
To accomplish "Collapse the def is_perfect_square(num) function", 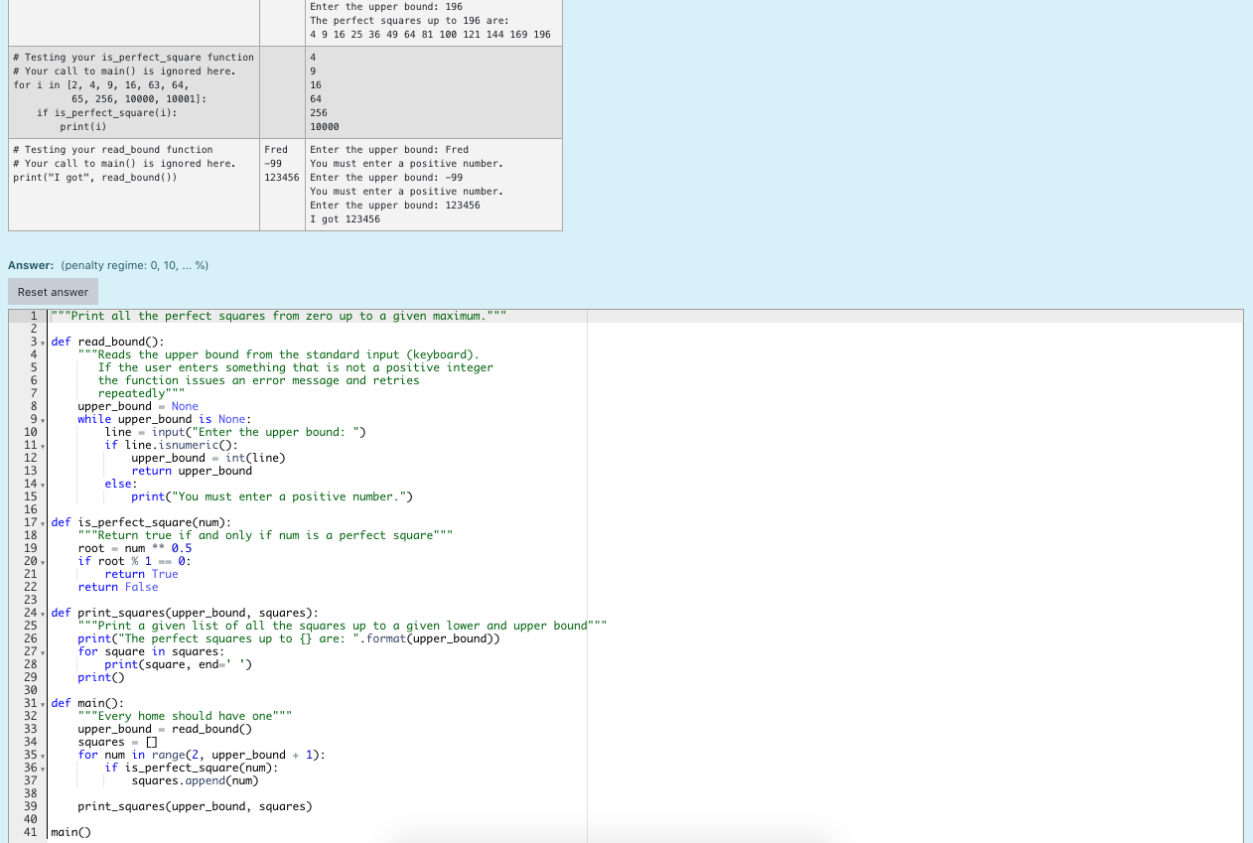I will 43,523.
